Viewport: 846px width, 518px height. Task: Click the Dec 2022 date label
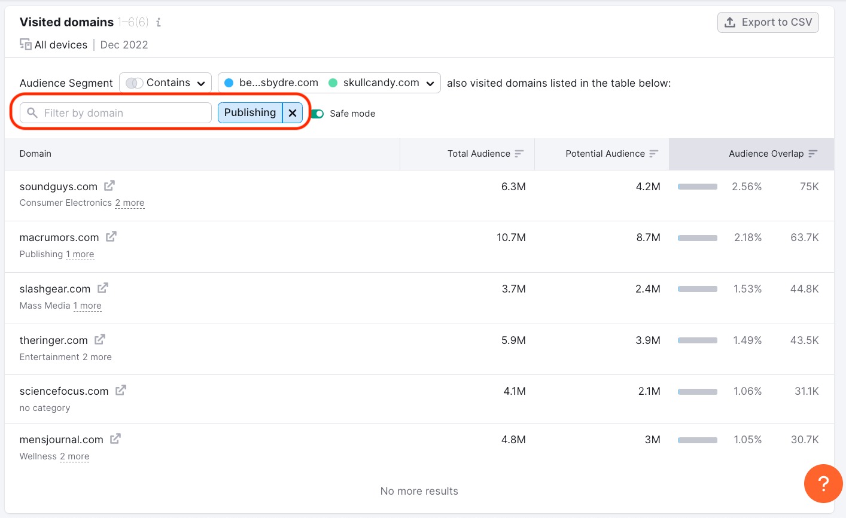coord(124,45)
